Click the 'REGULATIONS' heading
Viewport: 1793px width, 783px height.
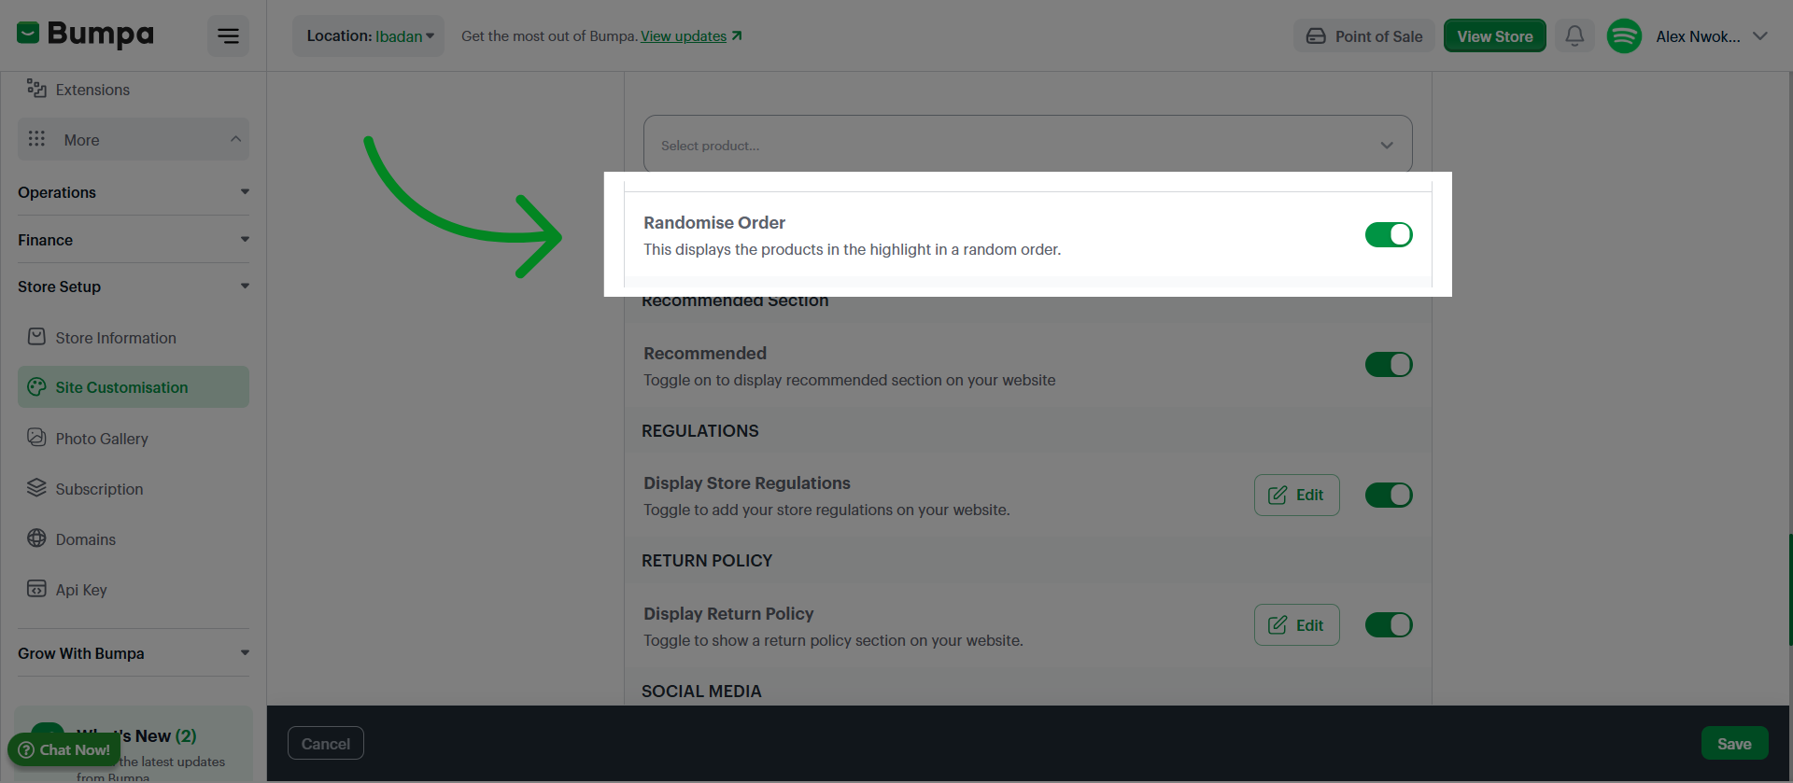[700, 431]
